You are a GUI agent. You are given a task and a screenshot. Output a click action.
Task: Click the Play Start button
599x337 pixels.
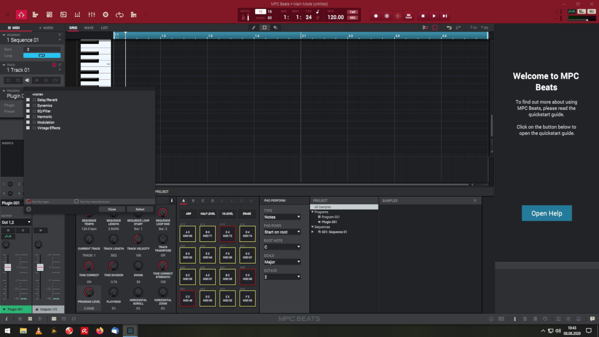[445, 16]
